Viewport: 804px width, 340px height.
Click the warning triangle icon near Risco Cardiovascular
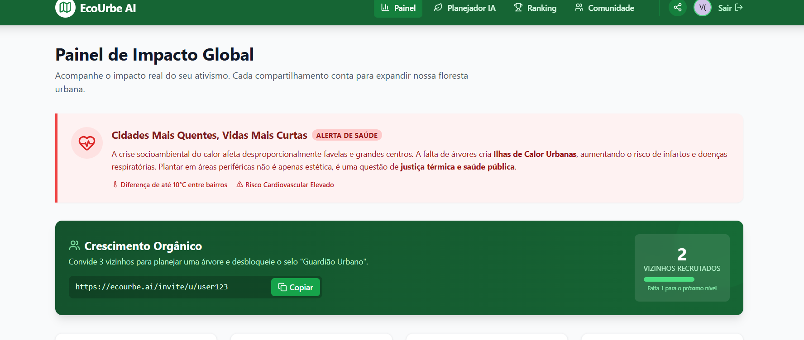pos(239,184)
